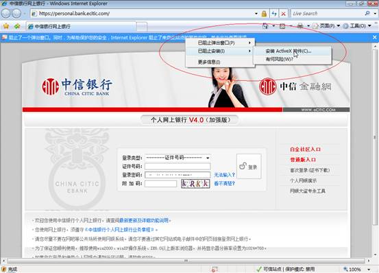379x273 pixels.
Task: Click the vertical scrollbar down arrow
Action: (376, 254)
